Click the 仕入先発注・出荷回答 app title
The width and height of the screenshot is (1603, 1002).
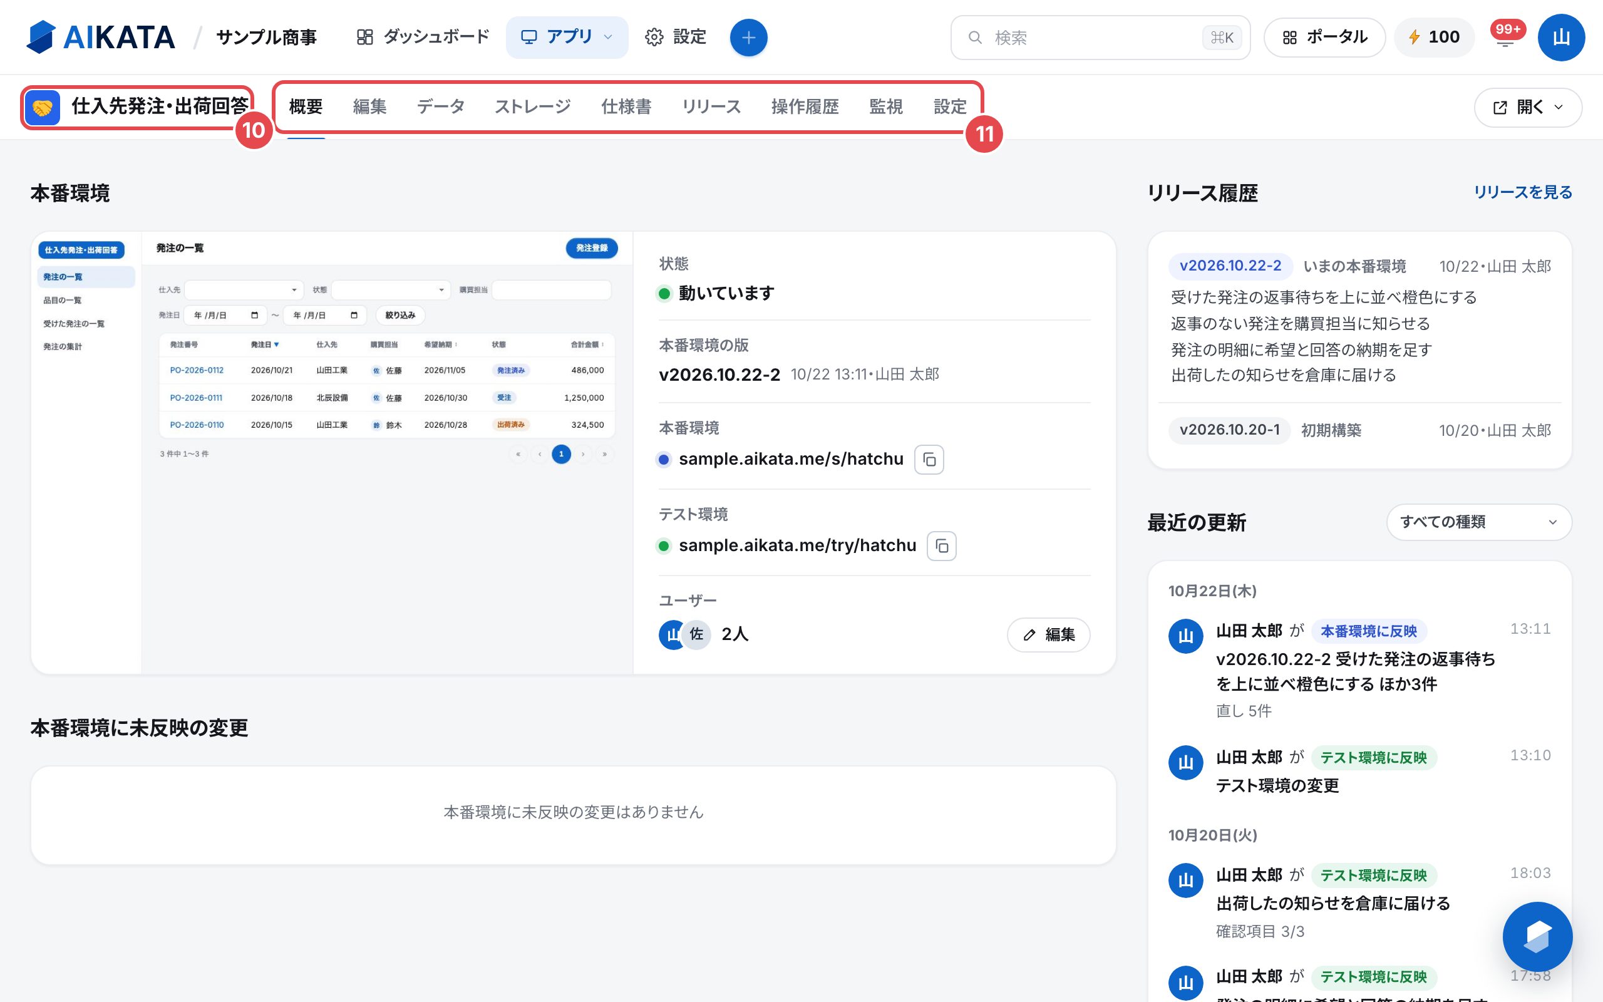point(160,106)
